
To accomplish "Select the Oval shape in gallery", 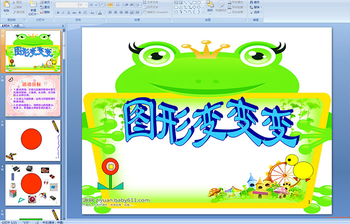I will tap(198, 2).
